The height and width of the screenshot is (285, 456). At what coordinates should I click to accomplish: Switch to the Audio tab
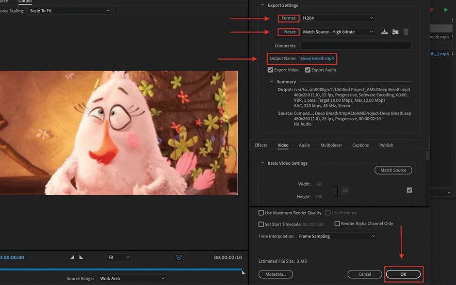click(x=304, y=145)
